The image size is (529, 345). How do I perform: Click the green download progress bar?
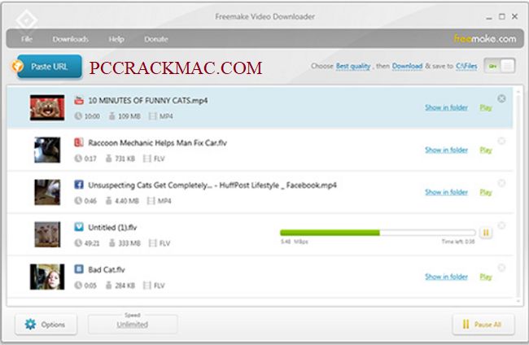[330, 233]
